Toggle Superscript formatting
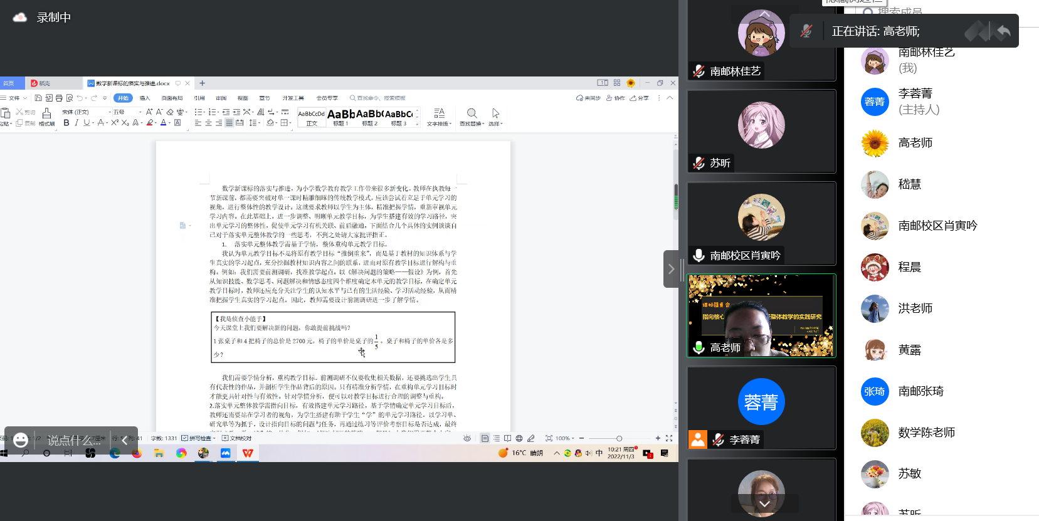Image resolution: width=1039 pixels, height=521 pixels. coord(115,123)
